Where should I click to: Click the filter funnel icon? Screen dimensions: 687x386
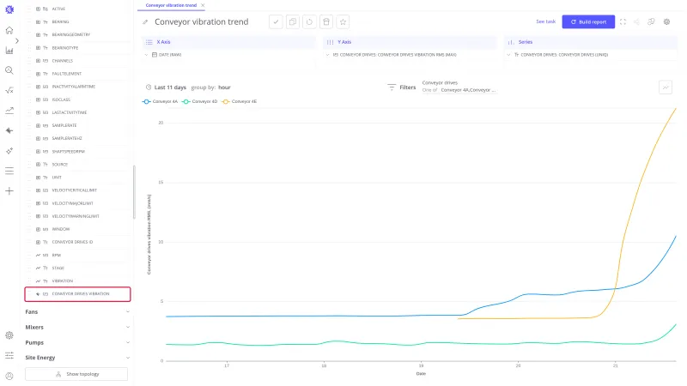click(x=392, y=87)
